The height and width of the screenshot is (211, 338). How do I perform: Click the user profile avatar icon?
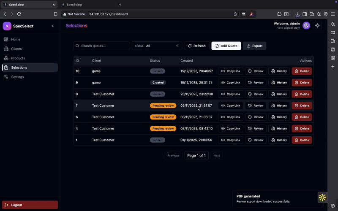pyautogui.click(x=306, y=26)
